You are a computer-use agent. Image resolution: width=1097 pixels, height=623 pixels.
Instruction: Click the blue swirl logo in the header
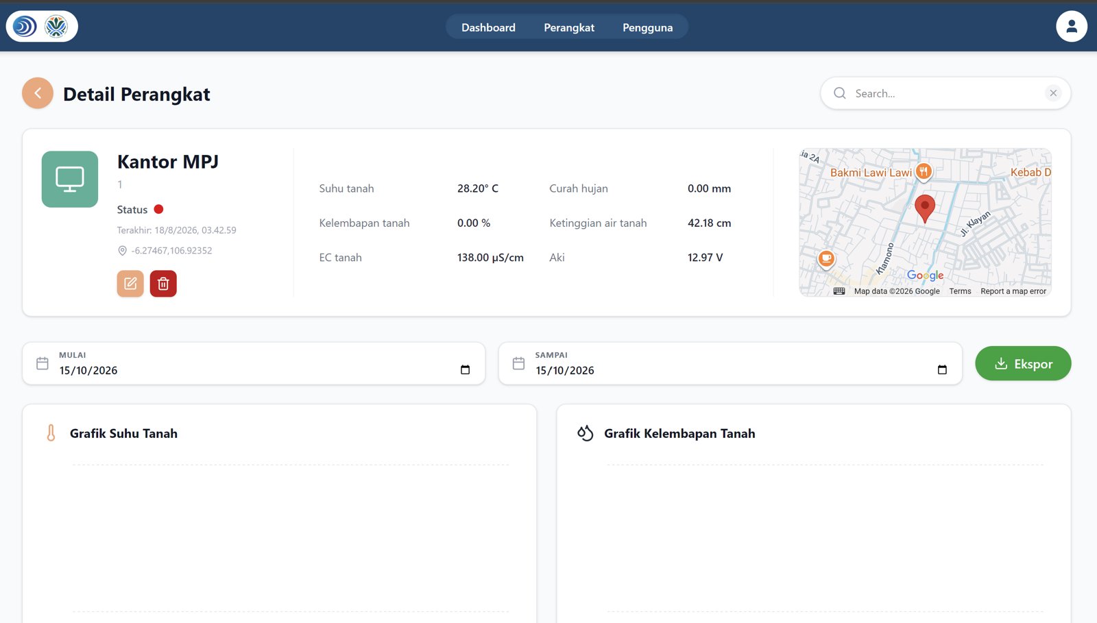click(25, 27)
